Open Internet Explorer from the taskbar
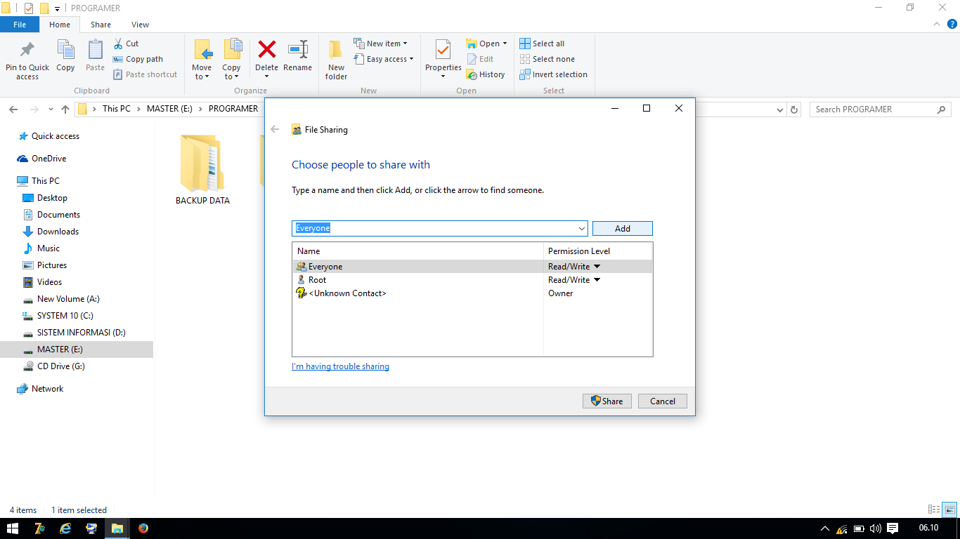Screen dimensions: 960x539 pos(65,528)
